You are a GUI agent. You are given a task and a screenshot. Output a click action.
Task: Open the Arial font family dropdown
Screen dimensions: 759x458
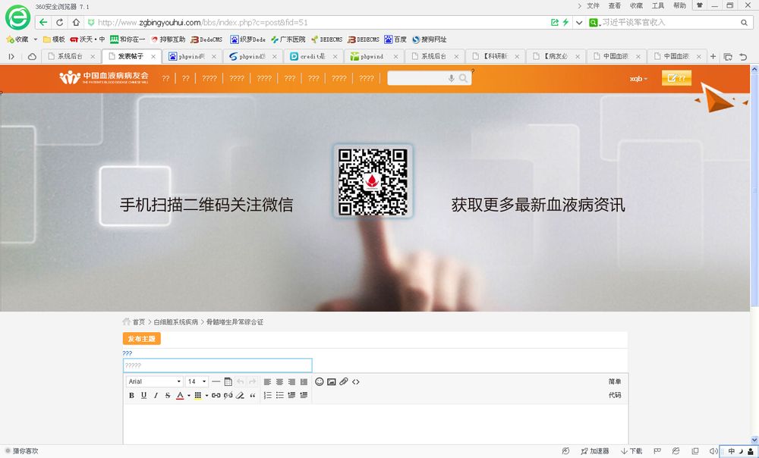[154, 381]
